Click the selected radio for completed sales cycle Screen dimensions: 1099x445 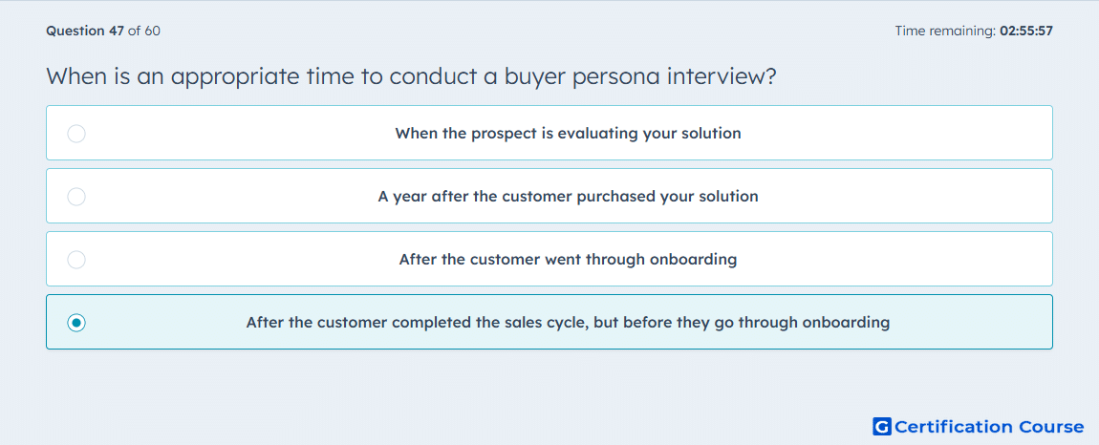76,323
